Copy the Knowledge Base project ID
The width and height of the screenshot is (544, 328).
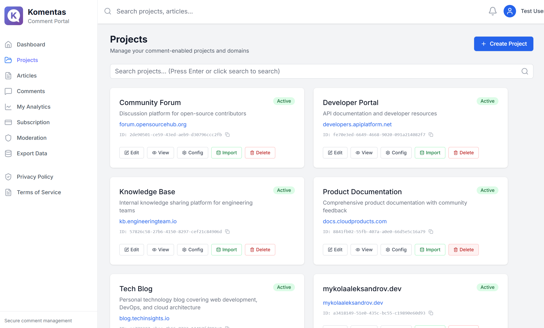click(x=227, y=232)
